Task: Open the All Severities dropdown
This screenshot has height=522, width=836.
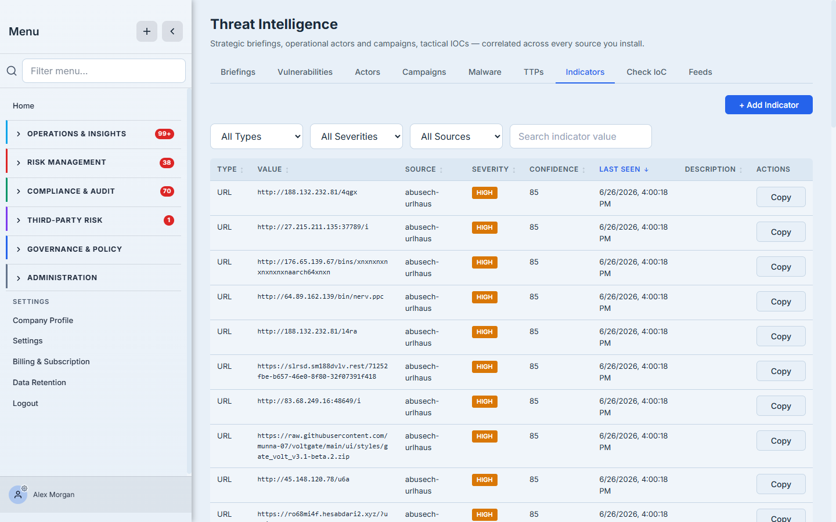Action: 356,136
